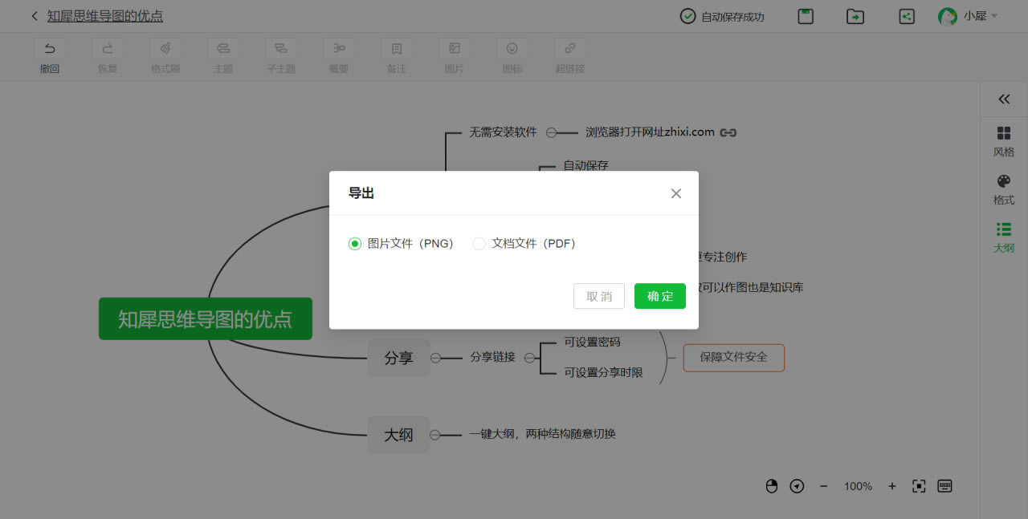Click the 图标 icon sticker tool

pos(512,56)
